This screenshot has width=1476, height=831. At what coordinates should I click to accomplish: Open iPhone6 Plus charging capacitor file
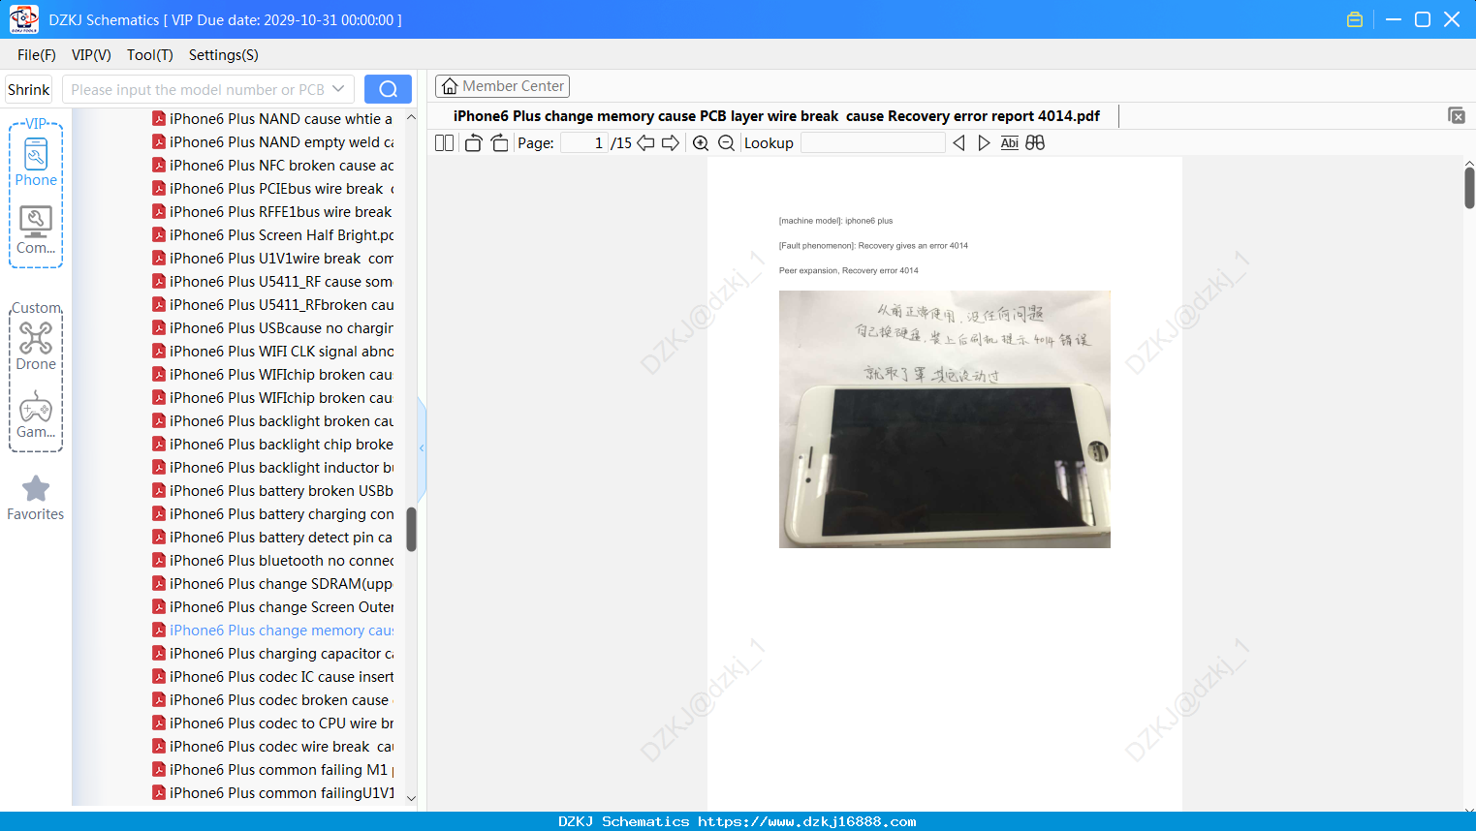(x=272, y=654)
